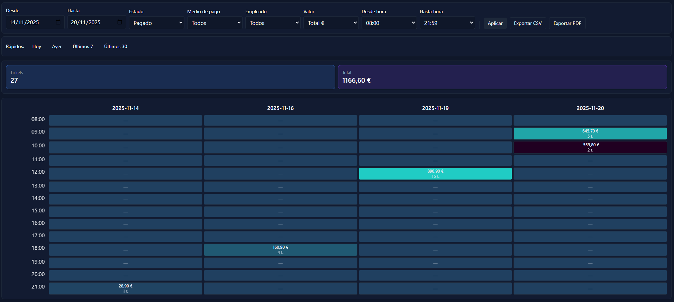Choose the Últimos 7 quick range

click(83, 46)
